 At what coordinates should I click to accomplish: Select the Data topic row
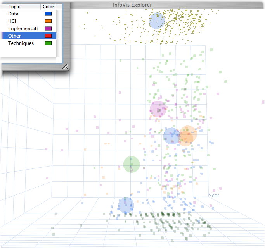click(28, 14)
